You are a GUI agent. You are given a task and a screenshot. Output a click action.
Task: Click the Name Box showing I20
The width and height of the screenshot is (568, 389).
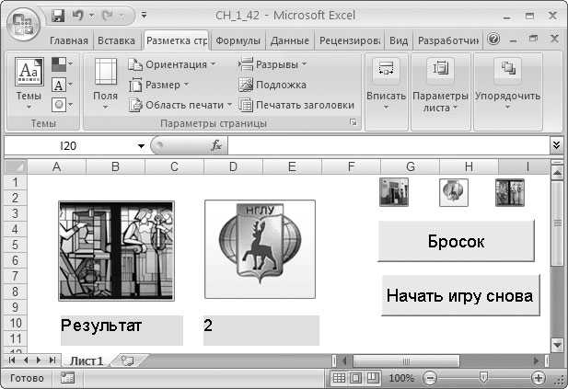pos(69,146)
